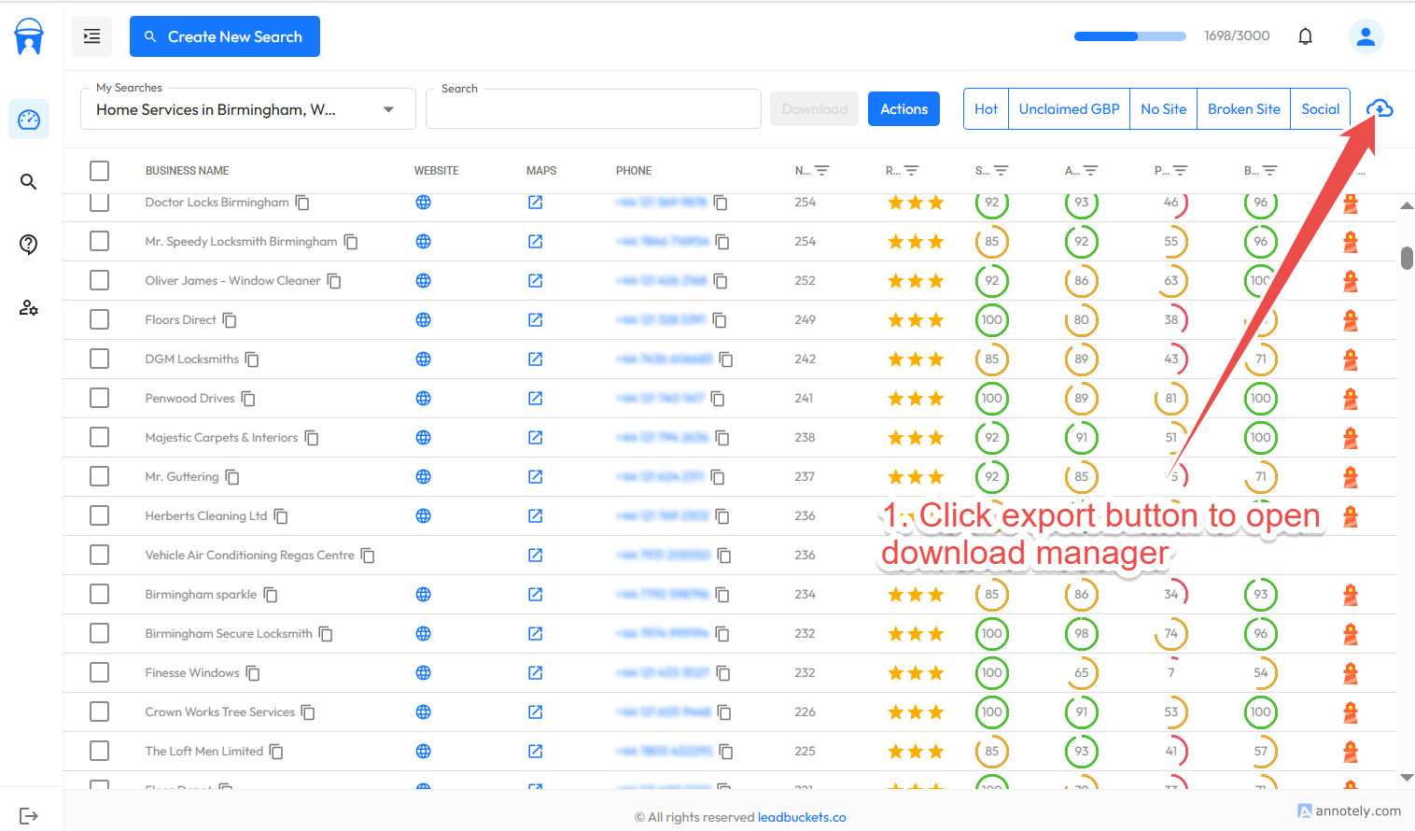This screenshot has height=831, width=1415.
Task: Open the search page from the sidebar magnifier
Action: 28,181
